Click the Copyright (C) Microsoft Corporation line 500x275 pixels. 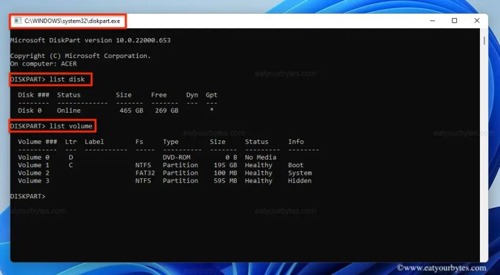tap(81, 56)
